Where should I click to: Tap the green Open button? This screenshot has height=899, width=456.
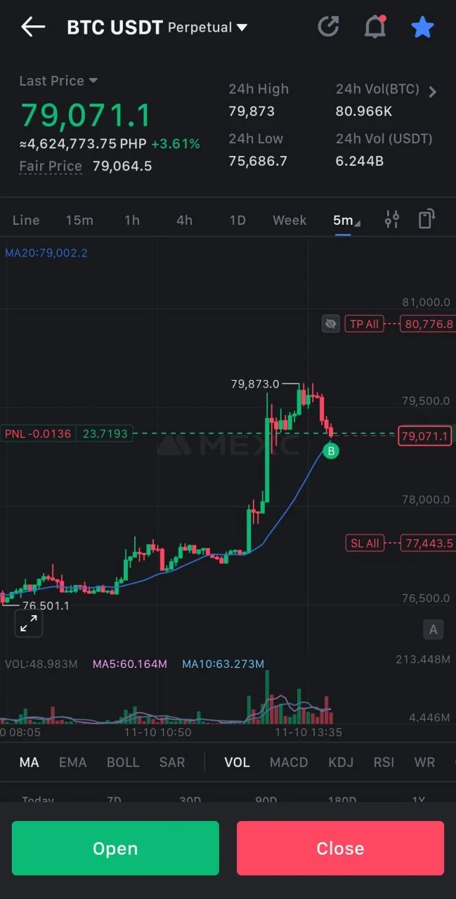tap(115, 848)
